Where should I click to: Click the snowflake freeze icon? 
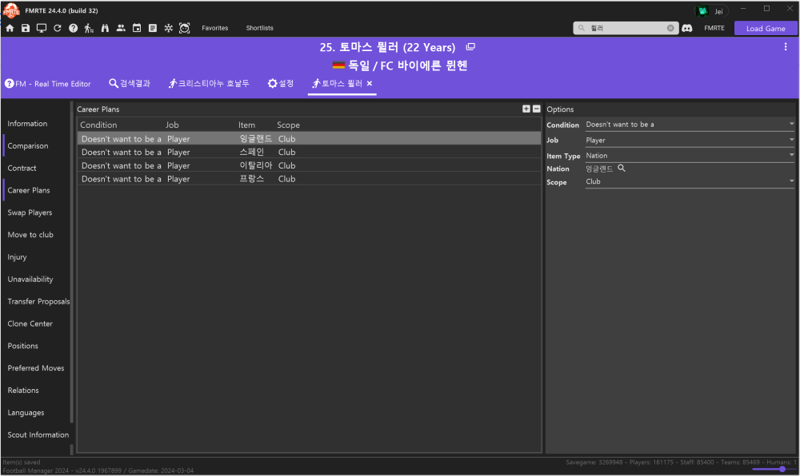168,28
